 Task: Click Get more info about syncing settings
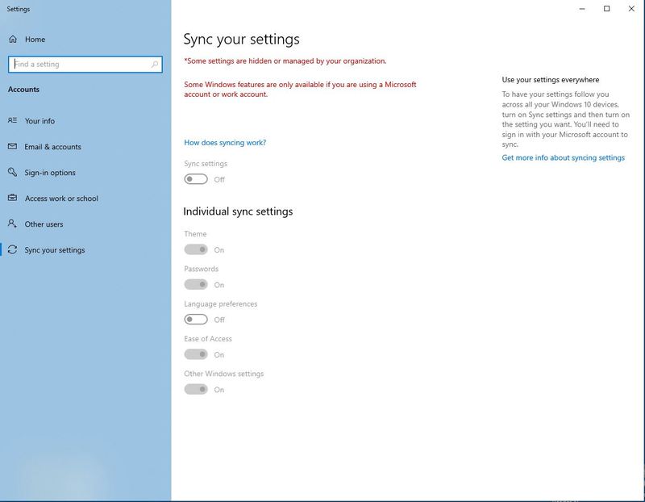(x=563, y=157)
